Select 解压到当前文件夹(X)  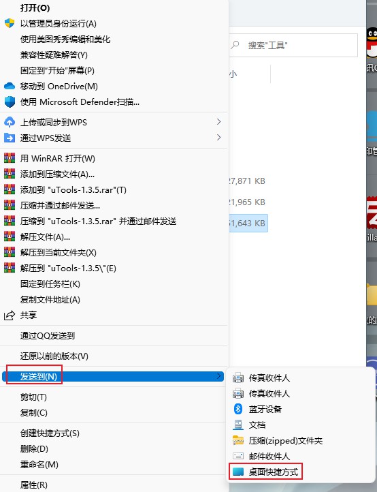click(59, 253)
